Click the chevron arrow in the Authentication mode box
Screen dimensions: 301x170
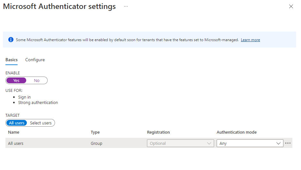point(278,143)
